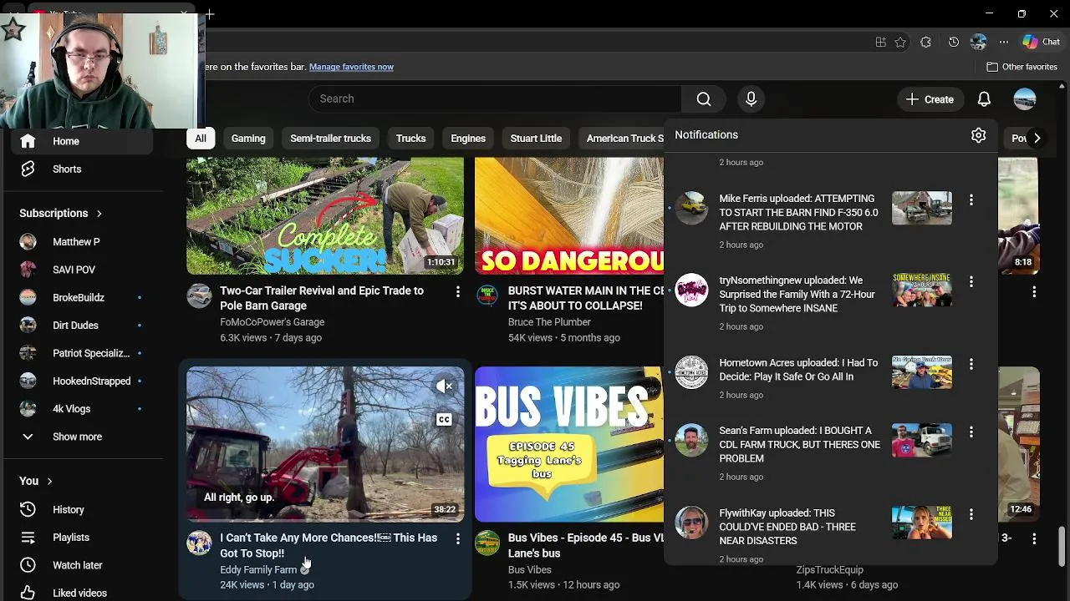Select the Stuart Little filter chip
Viewport: 1070px width, 601px height.
tap(536, 139)
